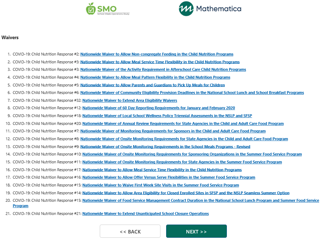Click the 'Child Nutrition Response #12:' label text
Viewport: 322px width, 242px height.
click(56, 108)
